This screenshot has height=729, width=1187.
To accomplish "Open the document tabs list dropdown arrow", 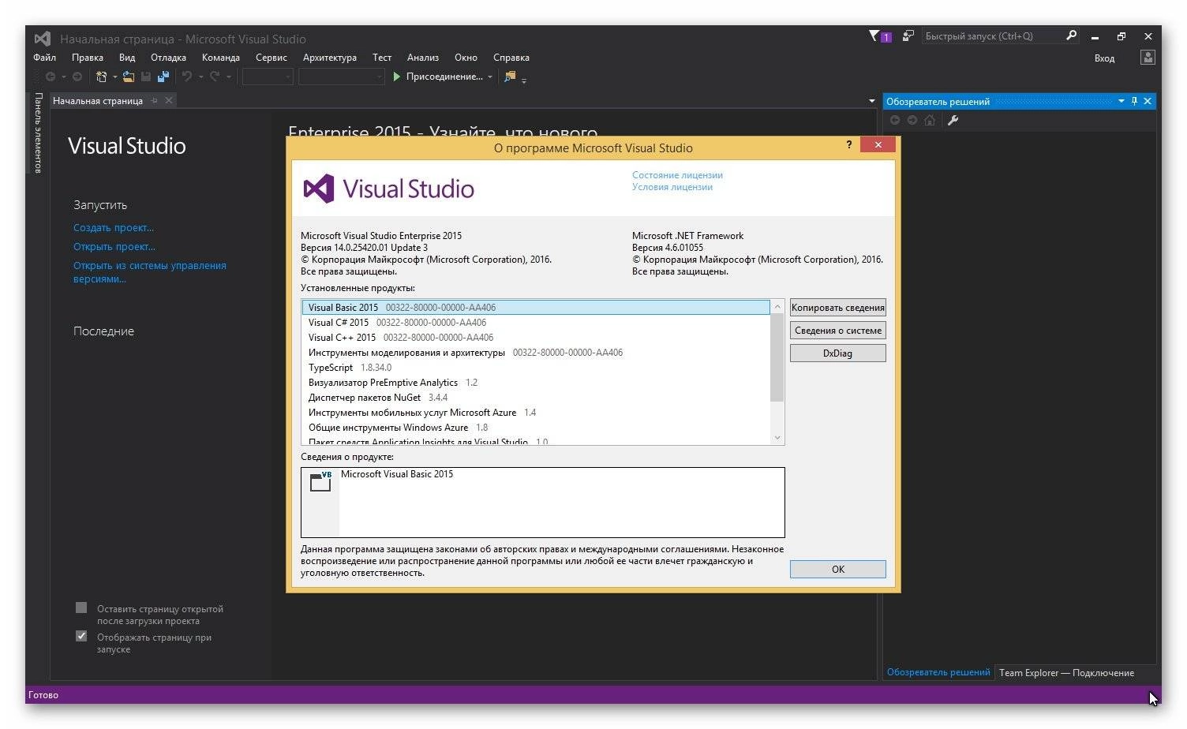I will 872,101.
